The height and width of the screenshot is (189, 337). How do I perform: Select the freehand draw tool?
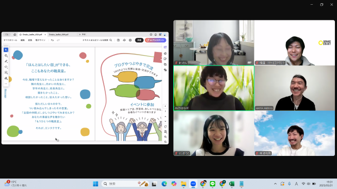pyautogui.click(x=6, y=67)
